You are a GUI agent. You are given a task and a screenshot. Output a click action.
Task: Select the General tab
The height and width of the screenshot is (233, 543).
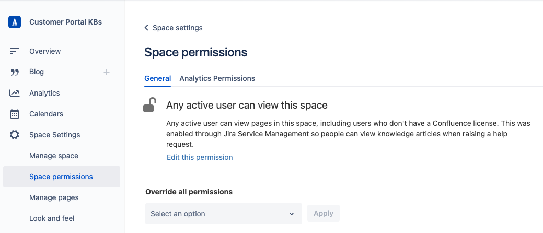click(157, 78)
